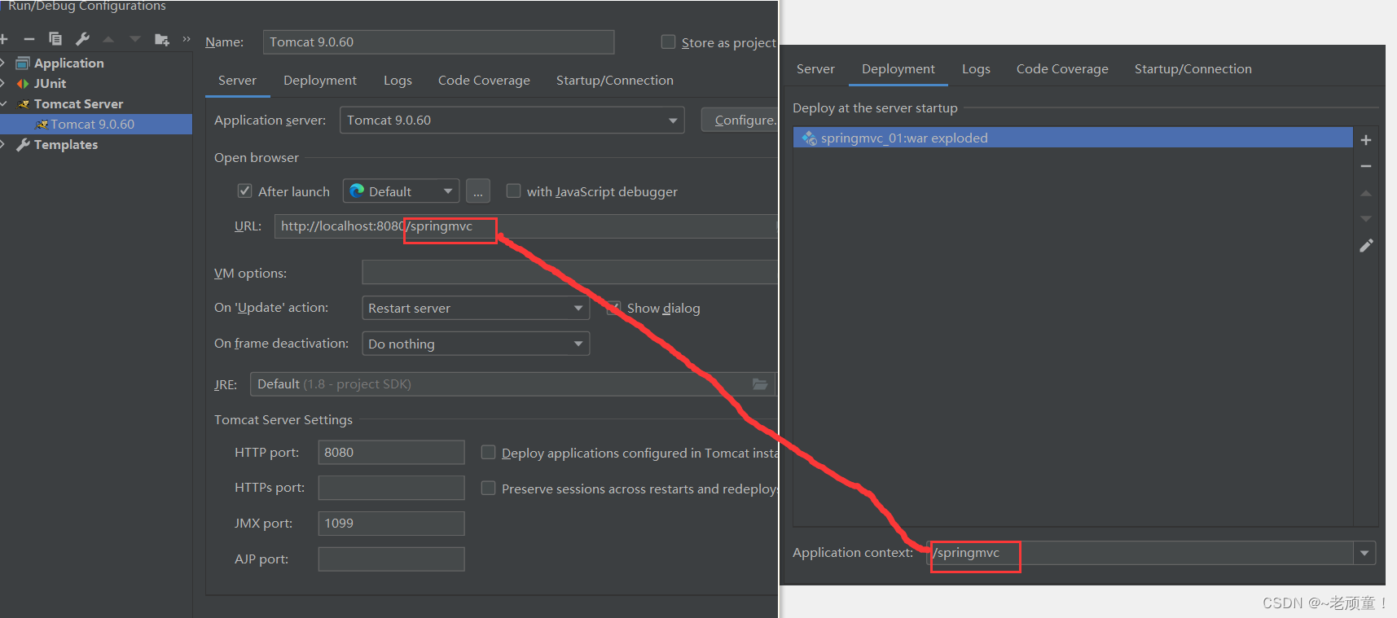This screenshot has width=1397, height=618.
Task: Select Tomcat 9.0.60 configuration in tree
Action: pos(96,124)
